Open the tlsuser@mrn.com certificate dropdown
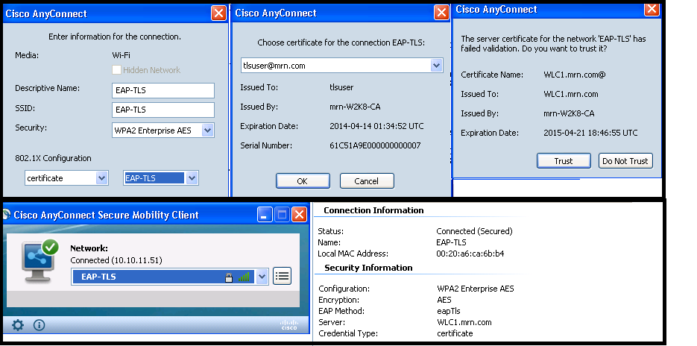 (437, 66)
